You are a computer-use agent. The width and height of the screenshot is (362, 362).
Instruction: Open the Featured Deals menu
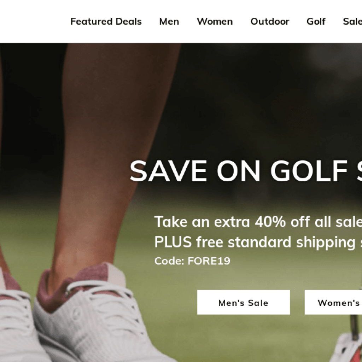point(106,22)
